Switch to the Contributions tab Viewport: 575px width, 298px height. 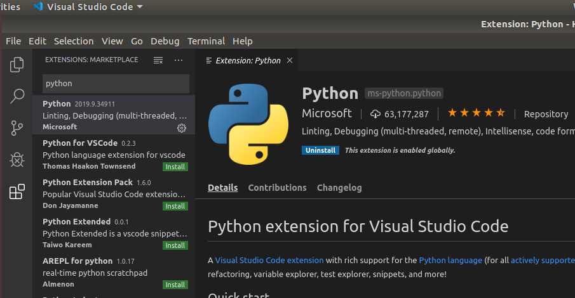click(277, 188)
